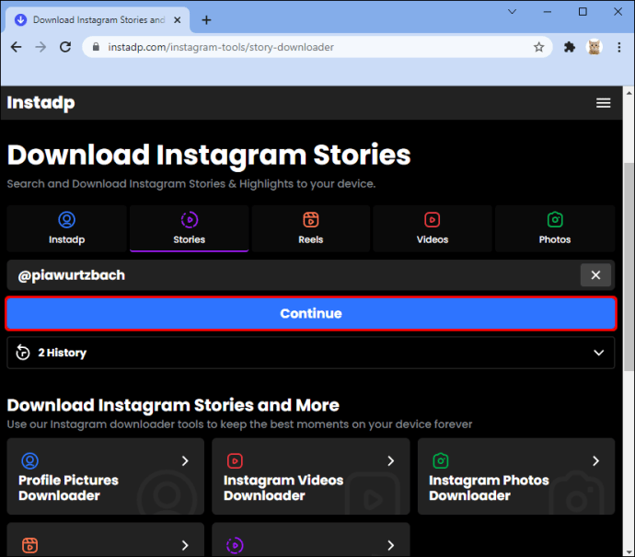The image size is (635, 557).
Task: Open Instagram Photos Downloader card
Action: [516, 476]
